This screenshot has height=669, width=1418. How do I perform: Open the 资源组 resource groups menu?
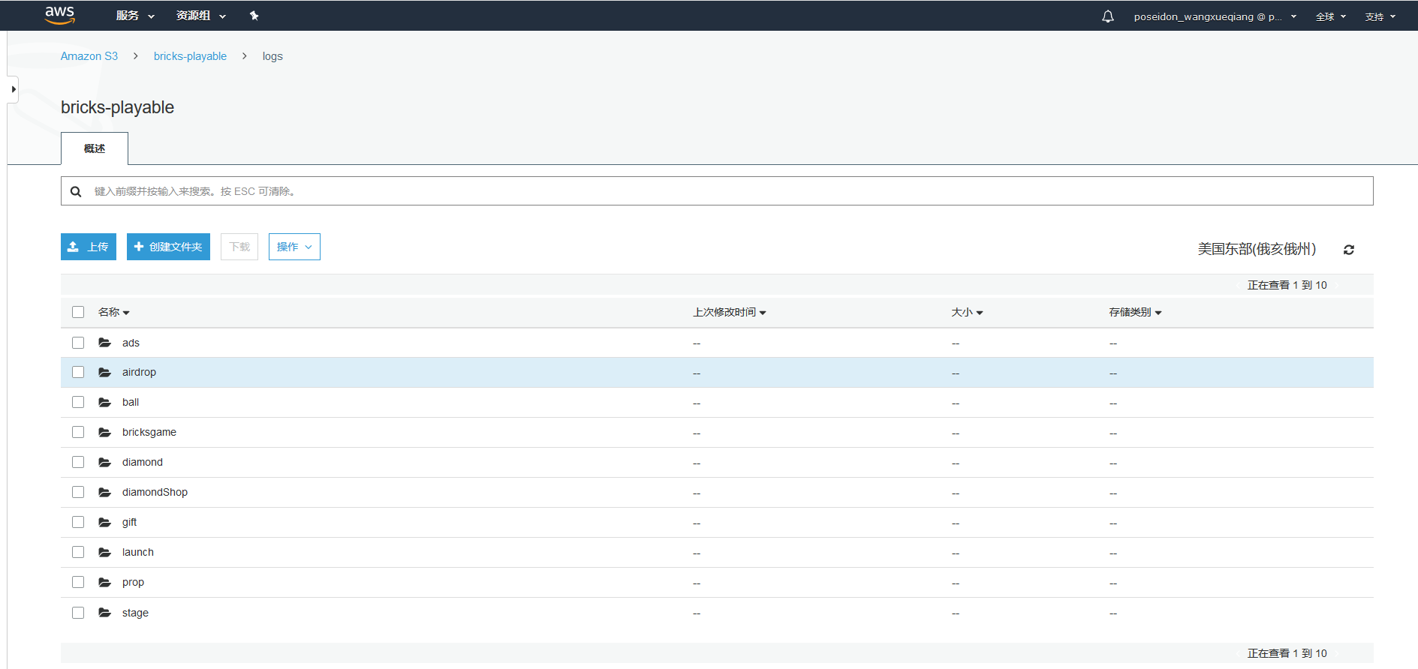[201, 16]
